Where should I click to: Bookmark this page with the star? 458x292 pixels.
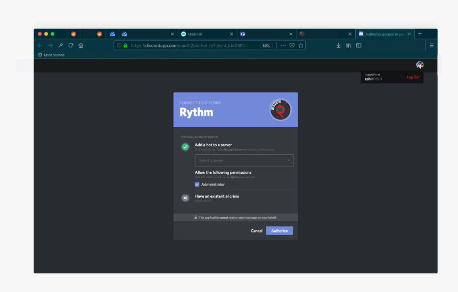pos(301,46)
